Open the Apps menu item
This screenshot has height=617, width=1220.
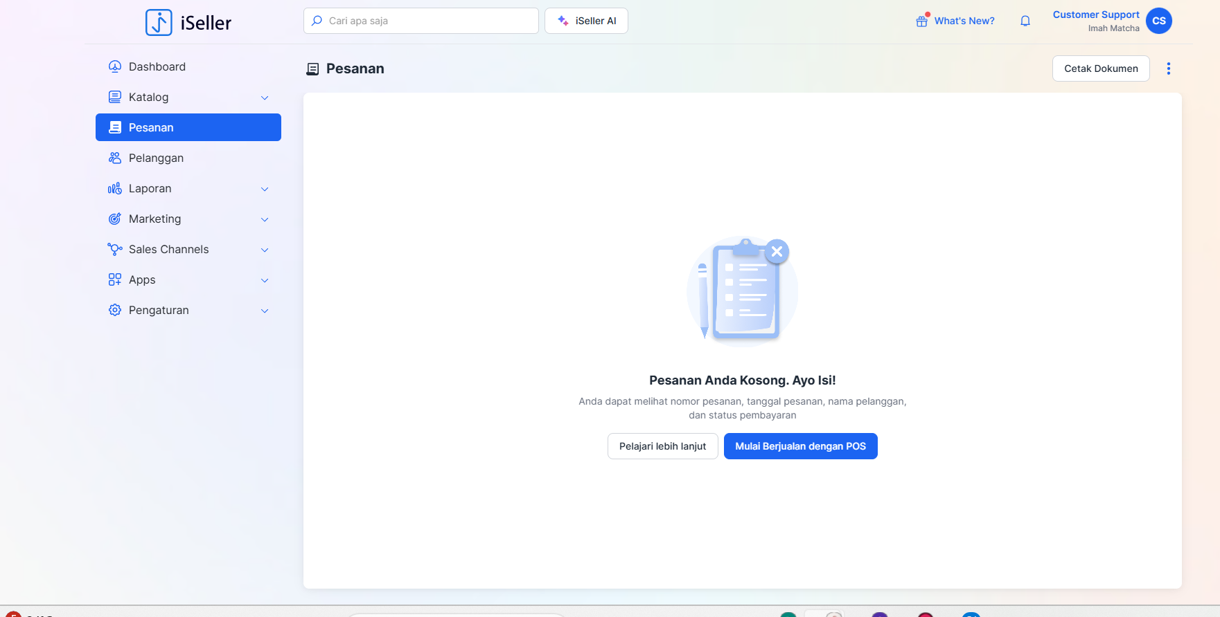click(x=188, y=279)
